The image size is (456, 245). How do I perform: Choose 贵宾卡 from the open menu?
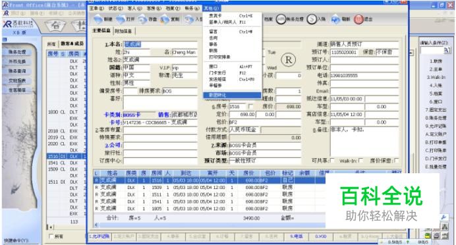click(x=232, y=16)
